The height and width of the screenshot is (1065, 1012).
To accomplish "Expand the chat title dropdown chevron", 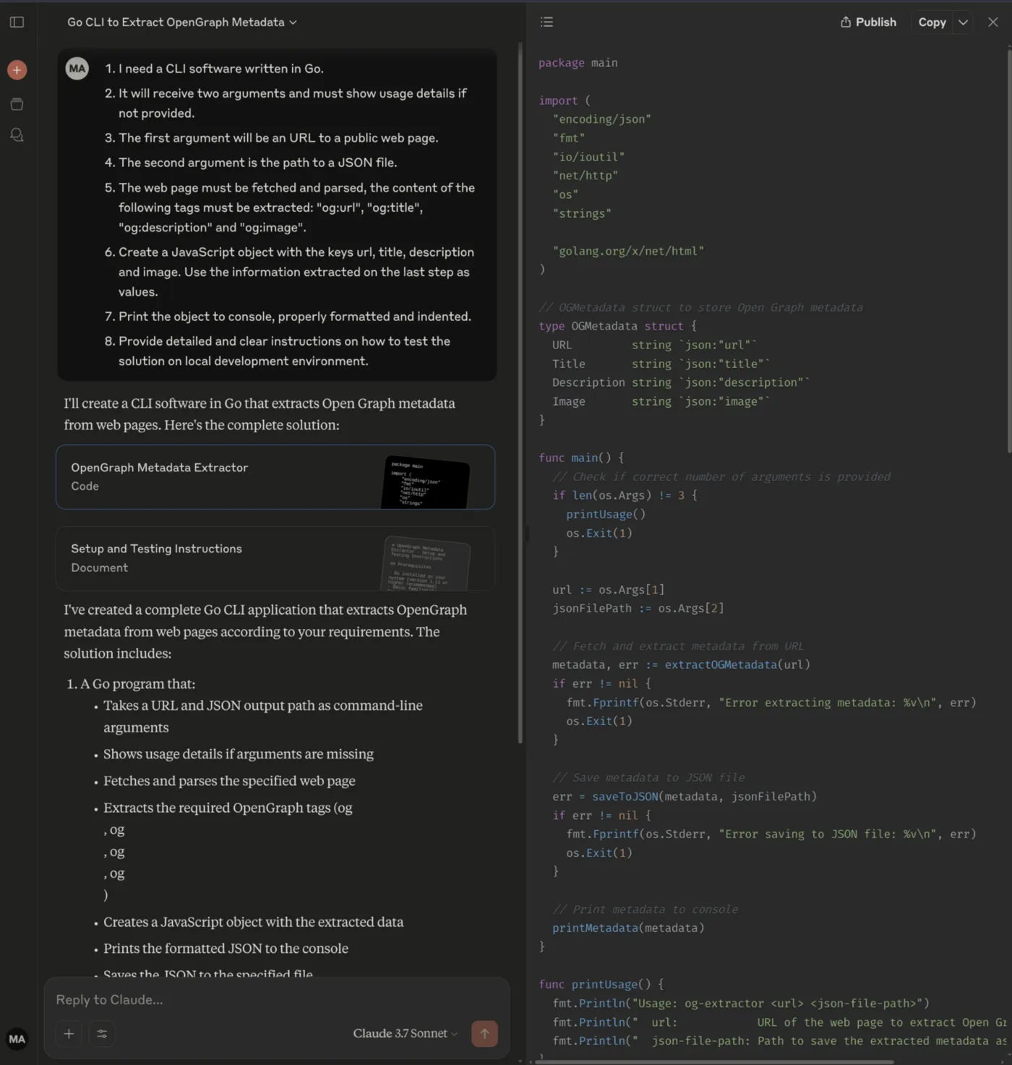I will 293,22.
